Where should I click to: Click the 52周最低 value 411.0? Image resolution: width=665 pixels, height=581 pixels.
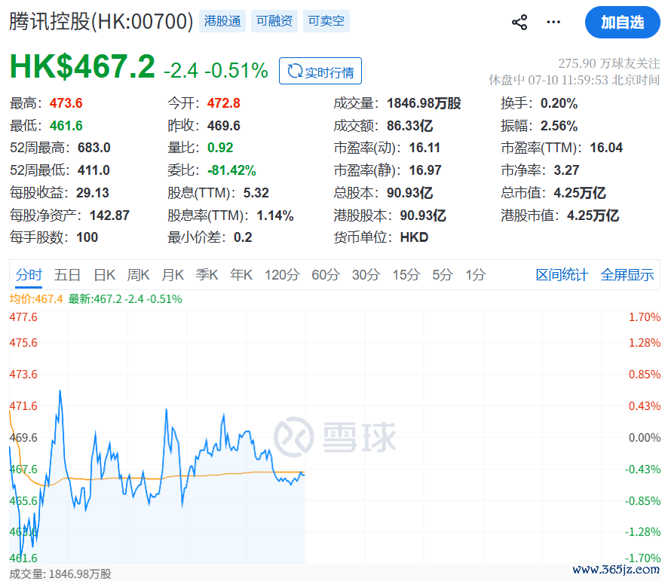coord(93,170)
